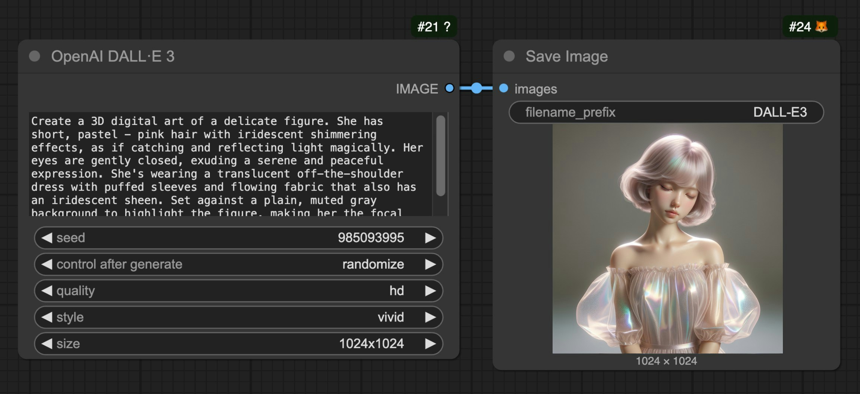Click the seed number 985093995 to edit

371,238
